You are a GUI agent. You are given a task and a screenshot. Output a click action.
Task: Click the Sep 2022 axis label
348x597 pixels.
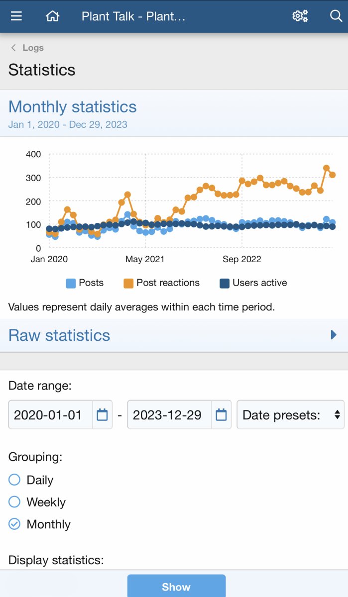pos(242,259)
